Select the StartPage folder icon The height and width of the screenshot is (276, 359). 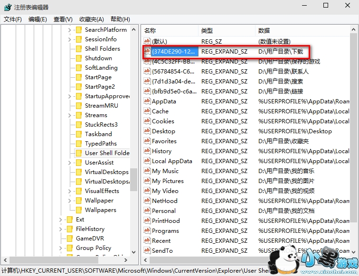click(79, 77)
